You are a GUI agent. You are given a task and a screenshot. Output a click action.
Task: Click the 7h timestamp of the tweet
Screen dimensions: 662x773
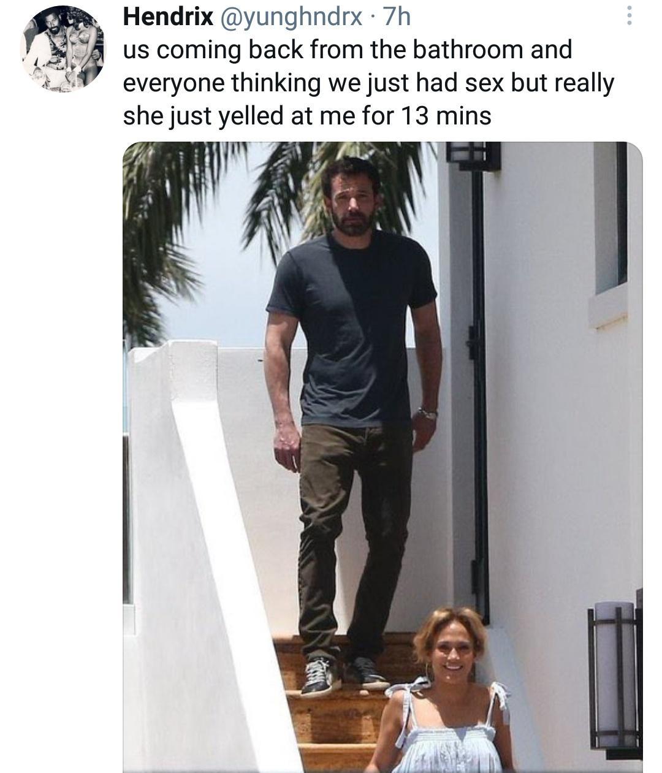(x=396, y=17)
